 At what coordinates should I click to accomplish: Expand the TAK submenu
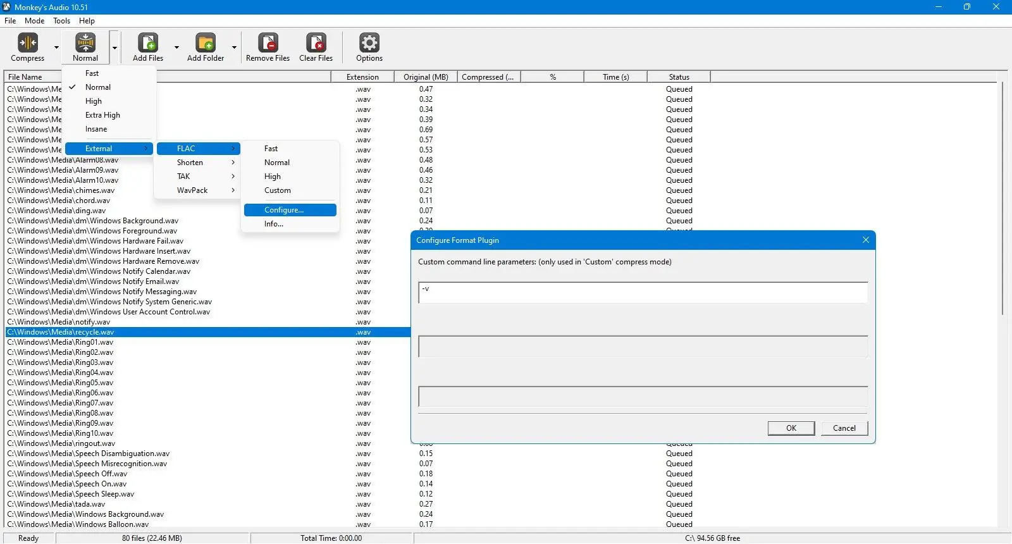click(199, 176)
